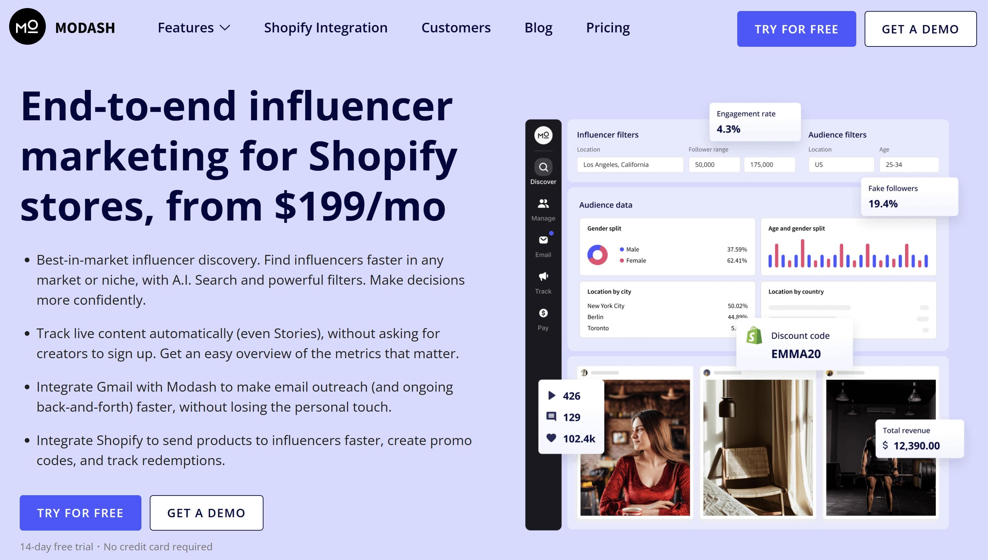Click the Los Angeles, California location field
The image size is (988, 560).
[630, 165]
